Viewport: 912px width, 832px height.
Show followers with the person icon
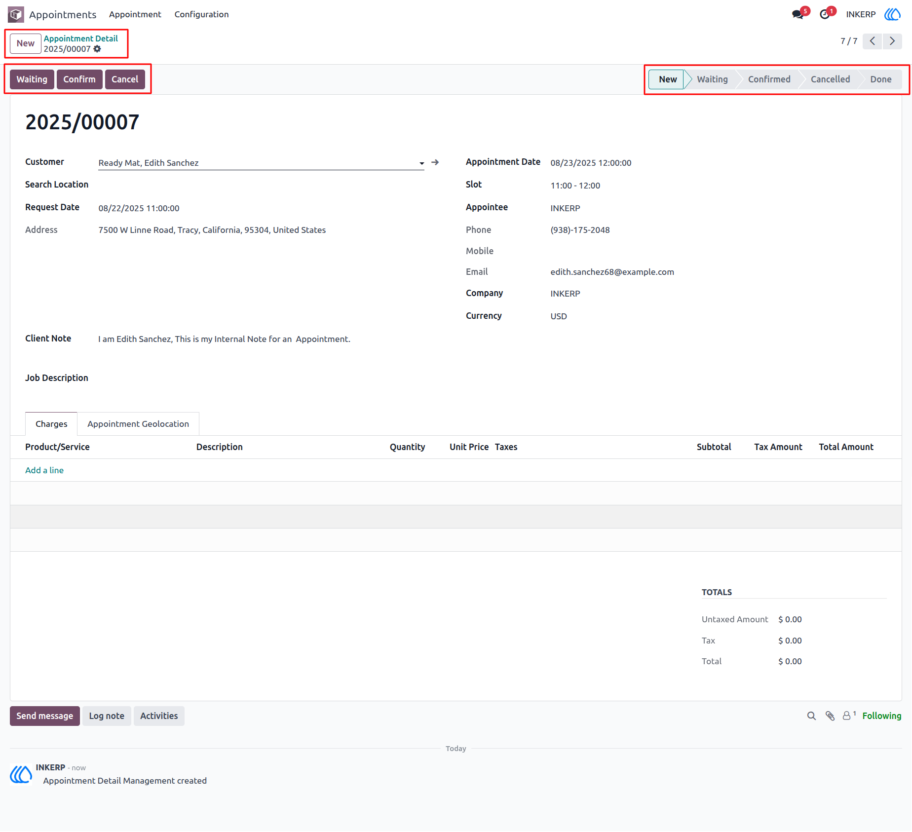[848, 716]
